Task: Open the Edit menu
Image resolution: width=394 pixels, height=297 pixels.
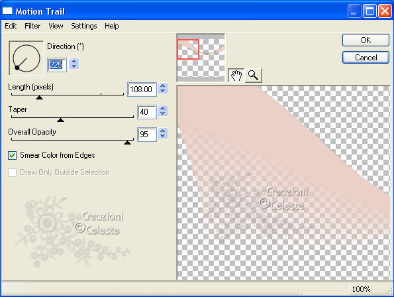Action: pos(11,26)
